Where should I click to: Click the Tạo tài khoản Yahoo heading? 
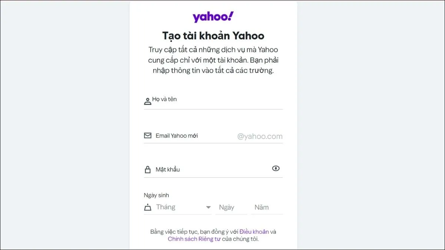pos(213,36)
